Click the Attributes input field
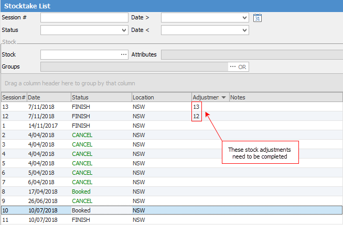The height and width of the screenshot is (225, 343). coord(251,54)
